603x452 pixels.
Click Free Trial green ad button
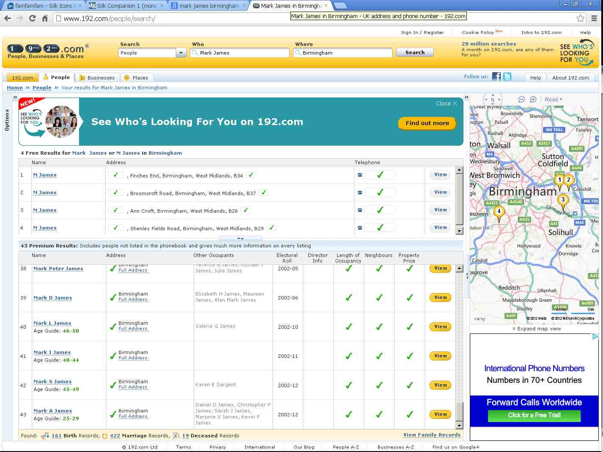coord(534,415)
